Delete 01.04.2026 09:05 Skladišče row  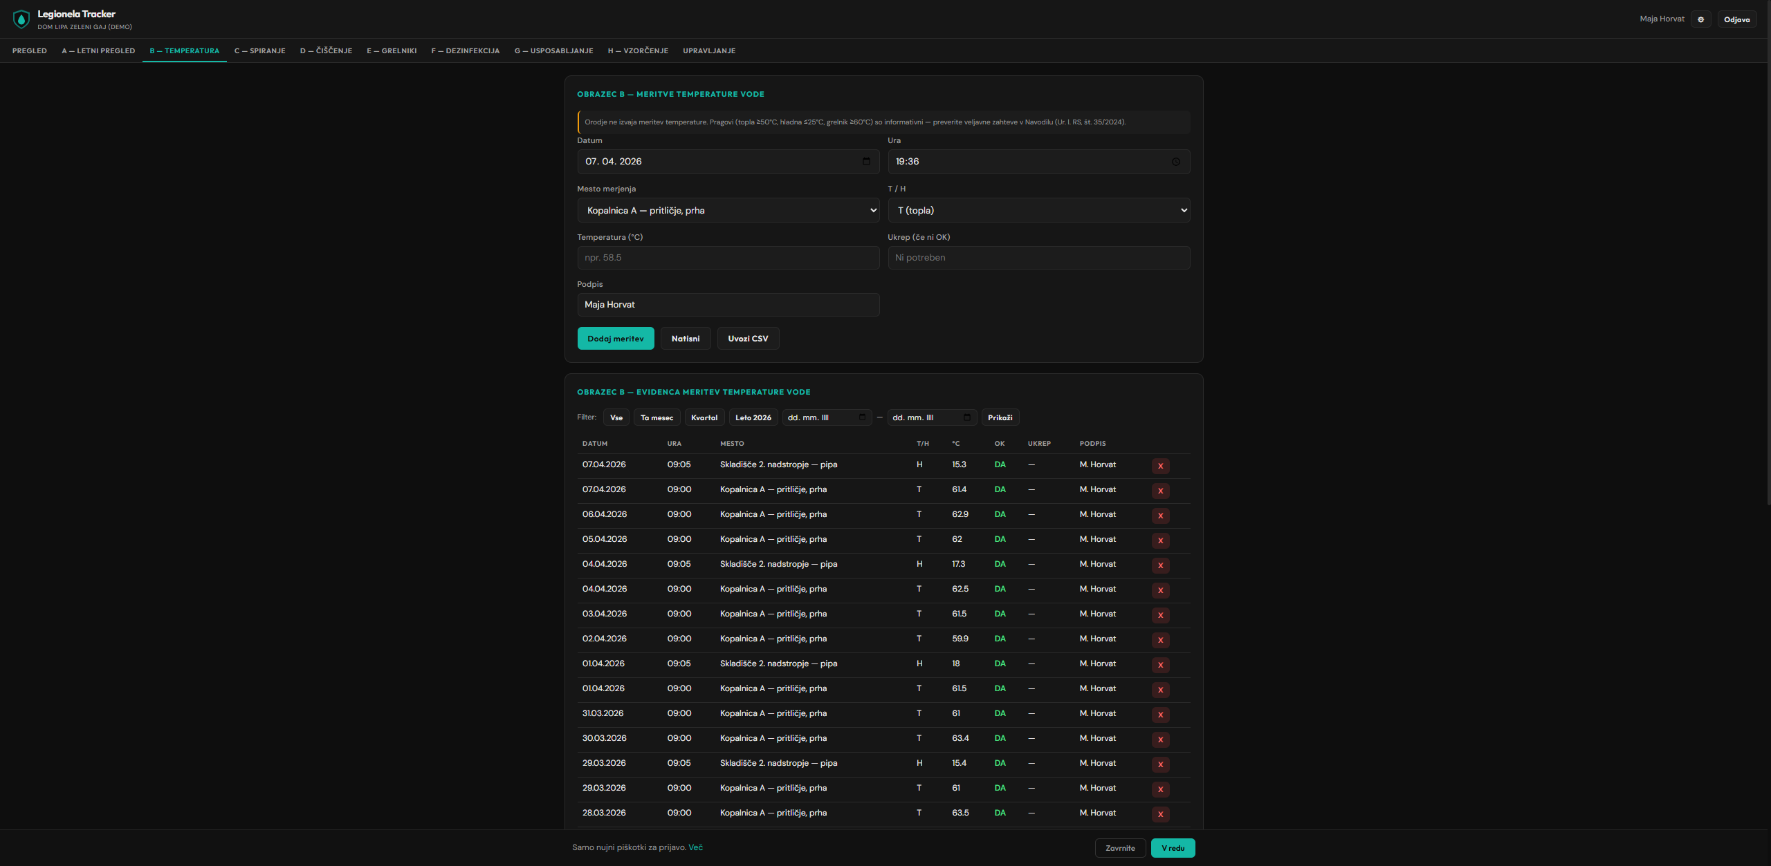(1160, 665)
